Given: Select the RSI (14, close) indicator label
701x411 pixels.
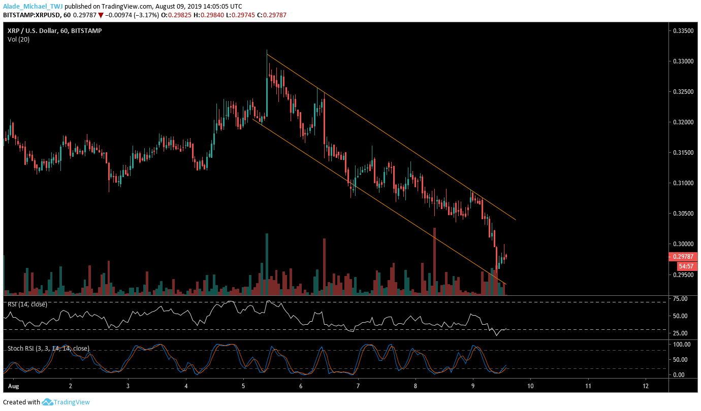Looking at the screenshot, I should click(x=27, y=304).
